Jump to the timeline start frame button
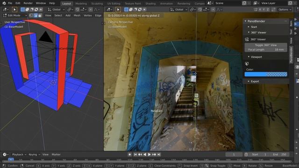 [x=135, y=154]
